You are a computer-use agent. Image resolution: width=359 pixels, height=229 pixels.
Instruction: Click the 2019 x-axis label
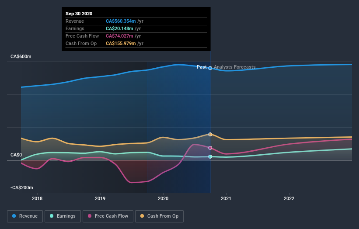point(100,198)
